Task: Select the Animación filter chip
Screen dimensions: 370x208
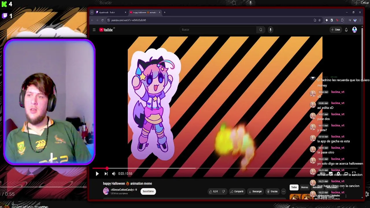Action: pyautogui.click(x=317, y=187)
